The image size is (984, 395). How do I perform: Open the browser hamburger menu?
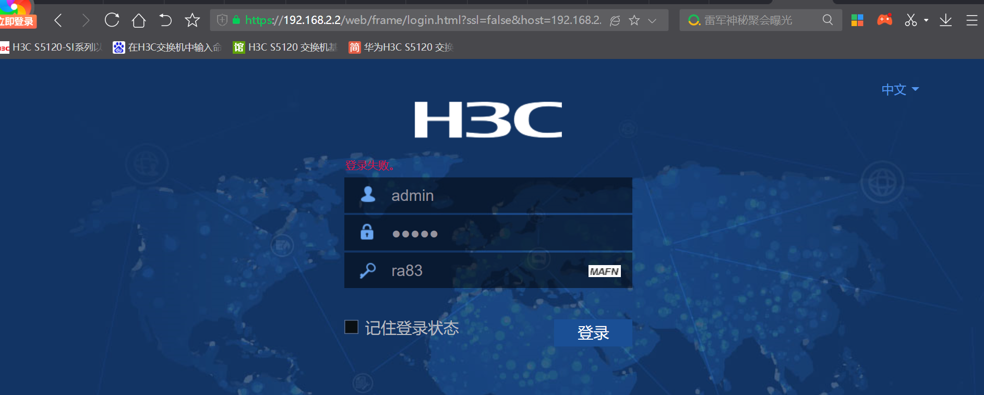972,20
